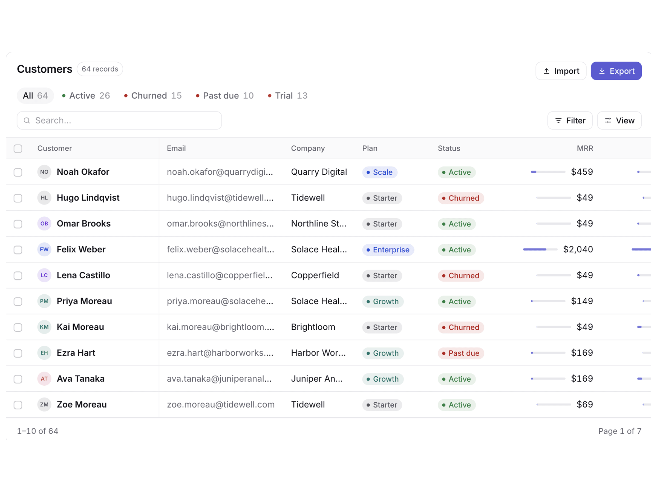Click the MRR bar for Noah Okafor's $459
Image resolution: width=657 pixels, height=492 pixels.
[x=548, y=172]
